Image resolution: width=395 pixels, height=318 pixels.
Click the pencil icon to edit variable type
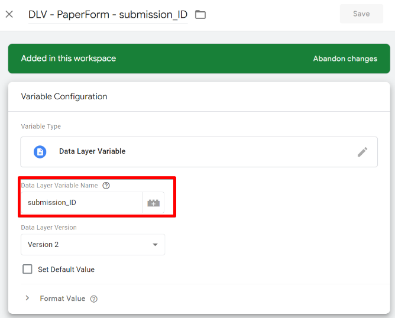(x=362, y=152)
